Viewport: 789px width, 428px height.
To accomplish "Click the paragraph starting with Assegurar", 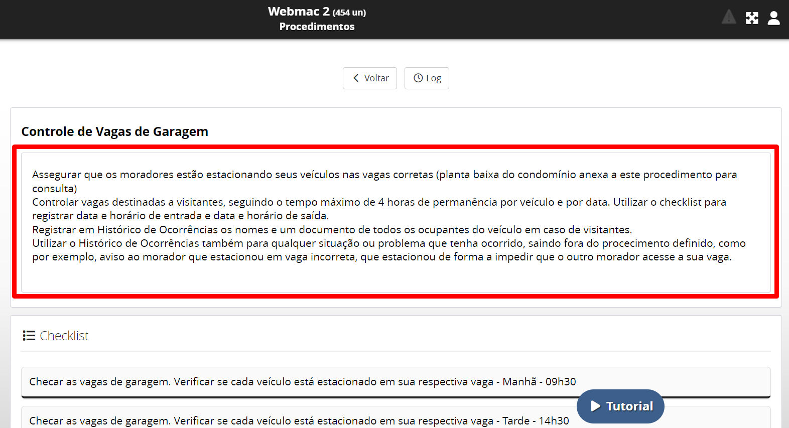I will 384,175.
